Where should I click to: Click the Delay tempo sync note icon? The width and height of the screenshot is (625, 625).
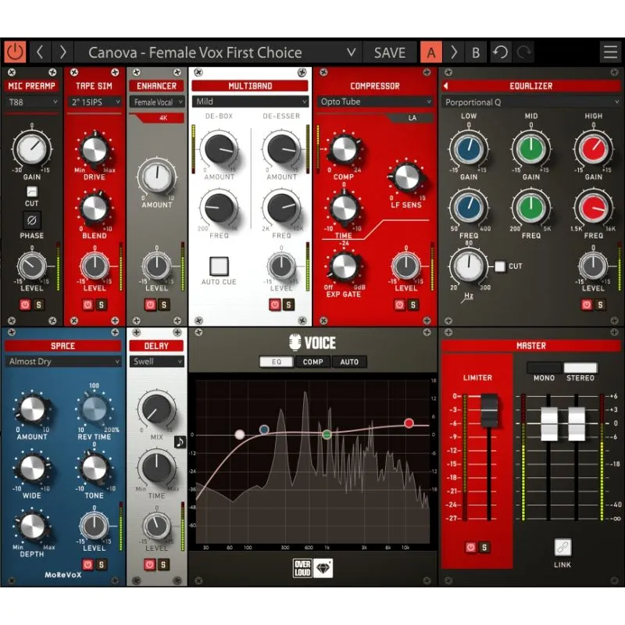pos(180,441)
